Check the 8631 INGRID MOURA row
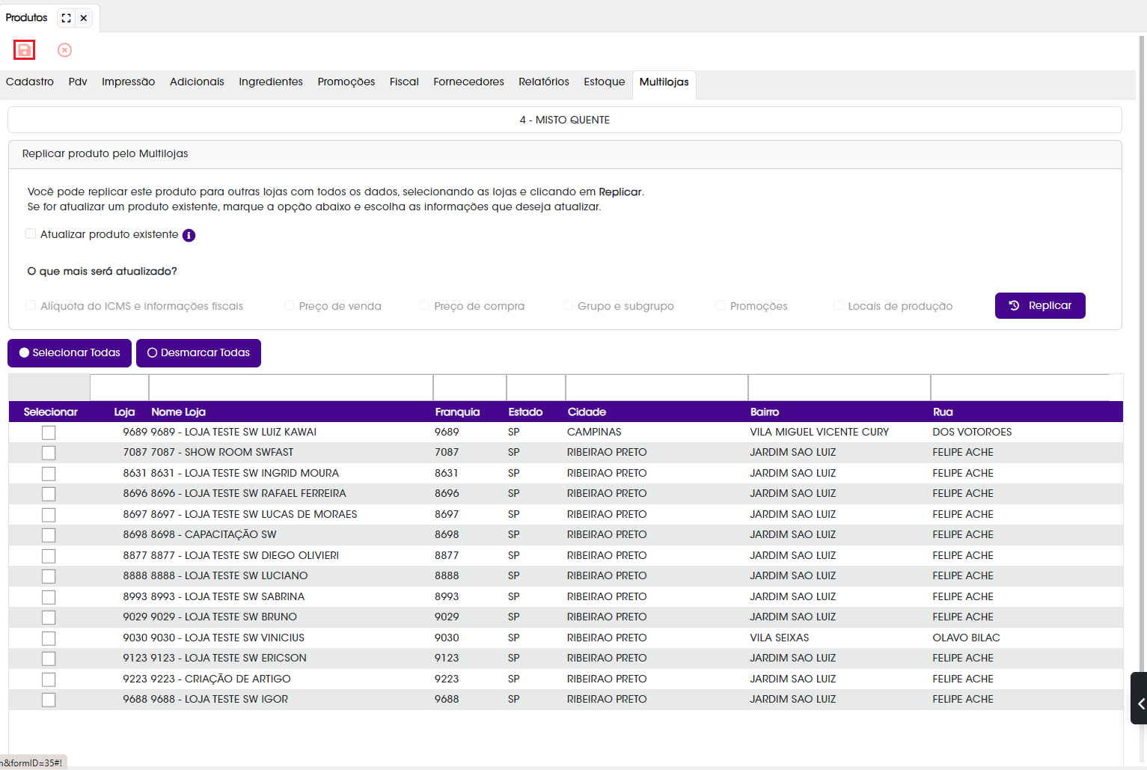The image size is (1147, 770). (x=49, y=474)
